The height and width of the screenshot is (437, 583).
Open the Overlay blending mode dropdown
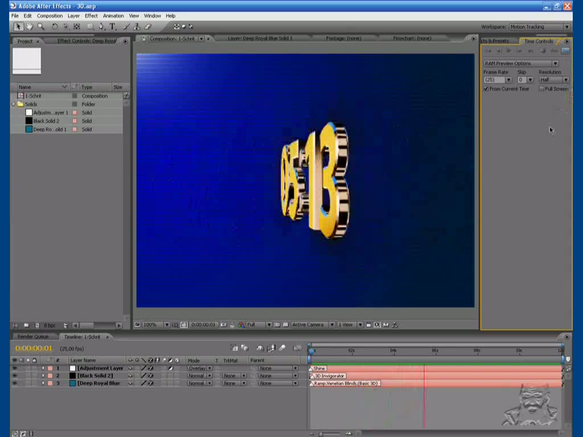coord(200,368)
